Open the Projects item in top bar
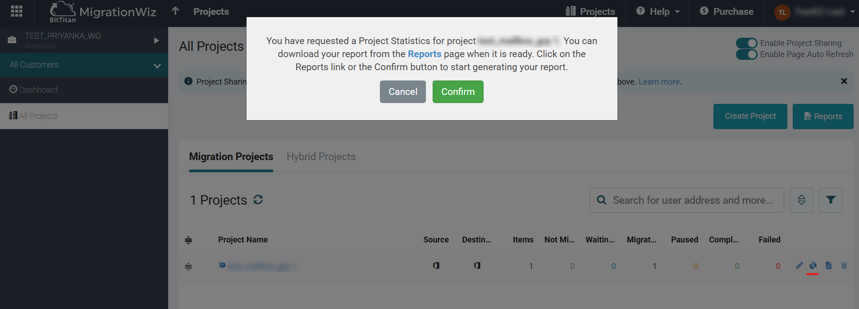The width and height of the screenshot is (859, 309). [x=590, y=11]
